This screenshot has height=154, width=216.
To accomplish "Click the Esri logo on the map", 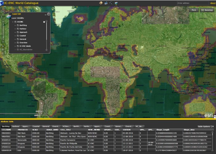I will pyautogui.click(x=209, y=115).
